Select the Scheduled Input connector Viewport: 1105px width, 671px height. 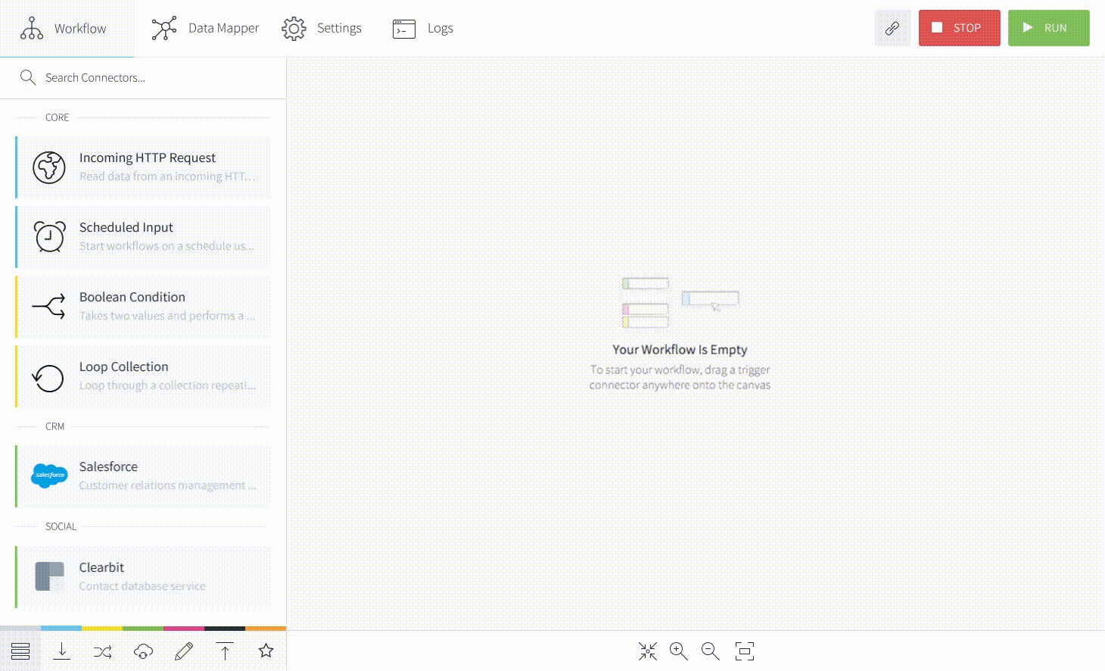click(x=143, y=237)
